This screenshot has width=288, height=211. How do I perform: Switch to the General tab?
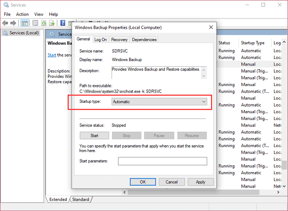83,39
